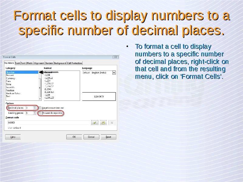Click the Cancel button
Viewport: 243px width, 182px height.
pos(91,137)
